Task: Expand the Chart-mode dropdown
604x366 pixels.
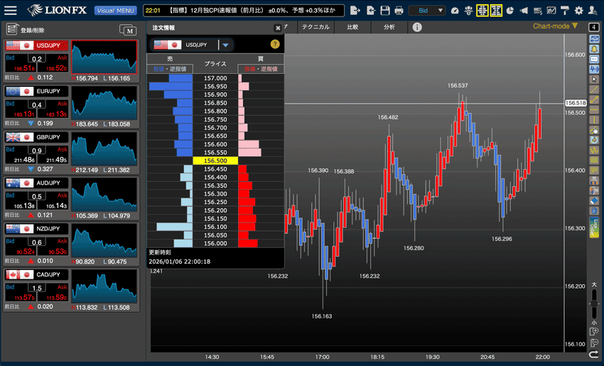Action: tap(575, 26)
